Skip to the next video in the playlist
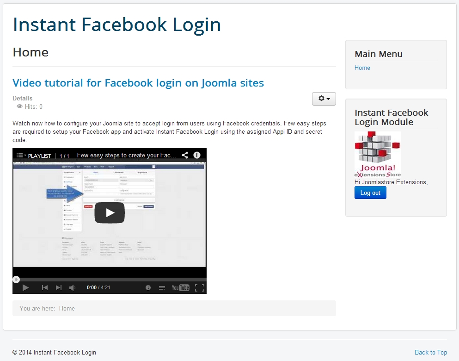The width and height of the screenshot is (459, 361). pos(59,288)
